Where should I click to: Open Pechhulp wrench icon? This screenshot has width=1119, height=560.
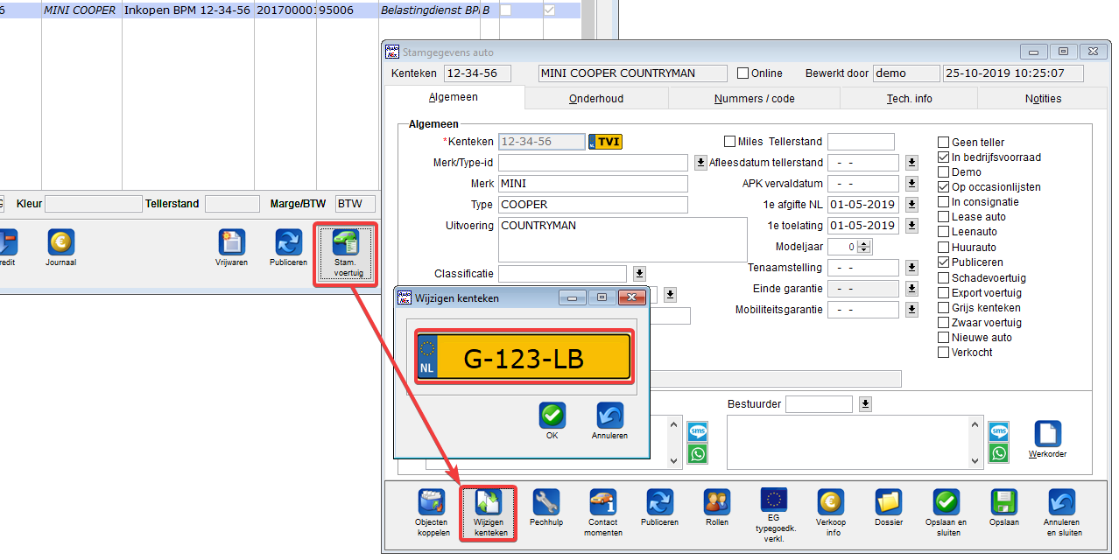(x=545, y=509)
